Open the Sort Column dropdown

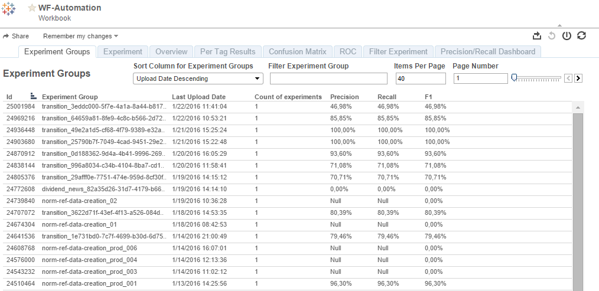coord(198,79)
